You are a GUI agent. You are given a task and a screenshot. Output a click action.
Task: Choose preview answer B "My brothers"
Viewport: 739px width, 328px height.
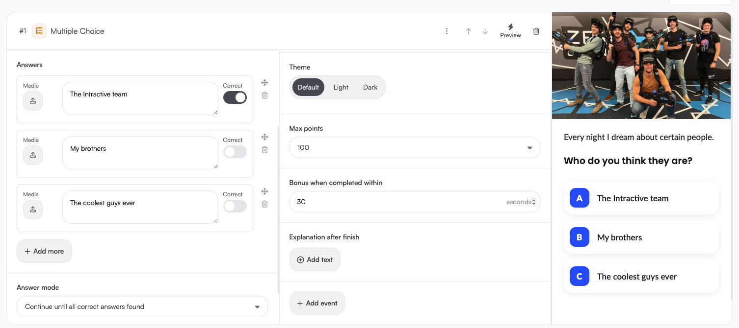point(641,237)
